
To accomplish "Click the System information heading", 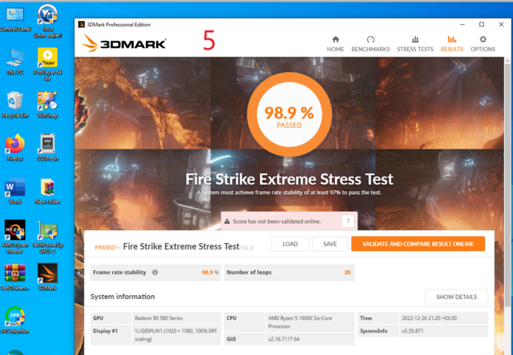I will click(123, 297).
